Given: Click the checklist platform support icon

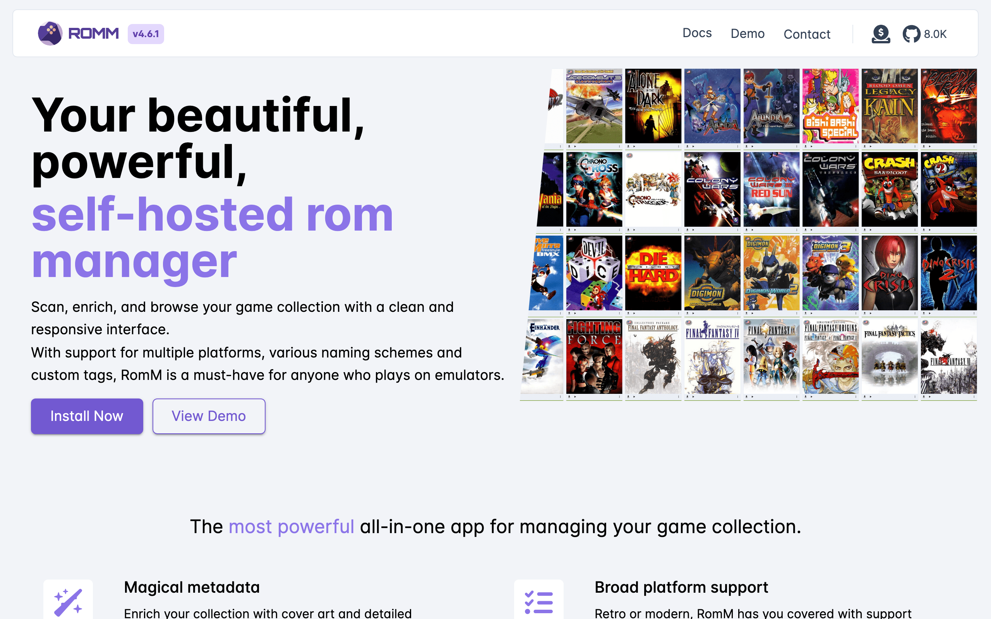Looking at the screenshot, I should click(538, 602).
